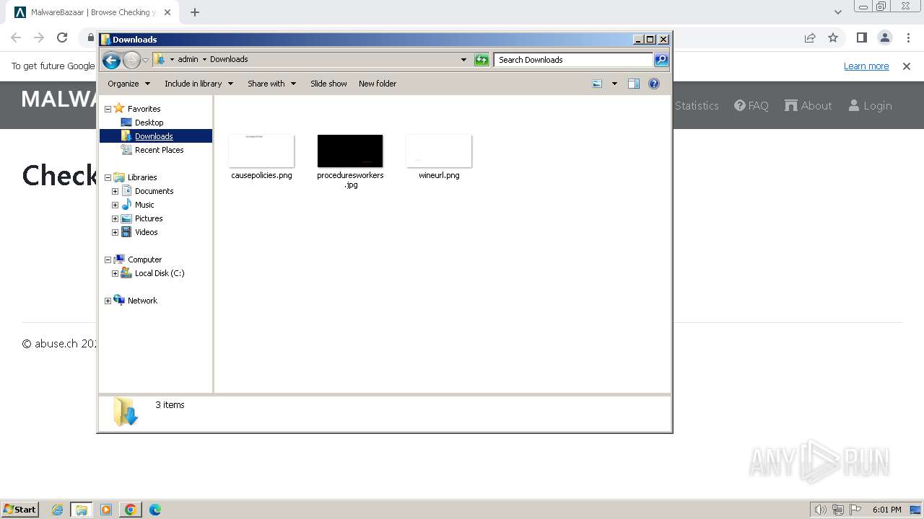The width and height of the screenshot is (924, 519).
Task: Expand the Documents library node
Action: (115, 191)
